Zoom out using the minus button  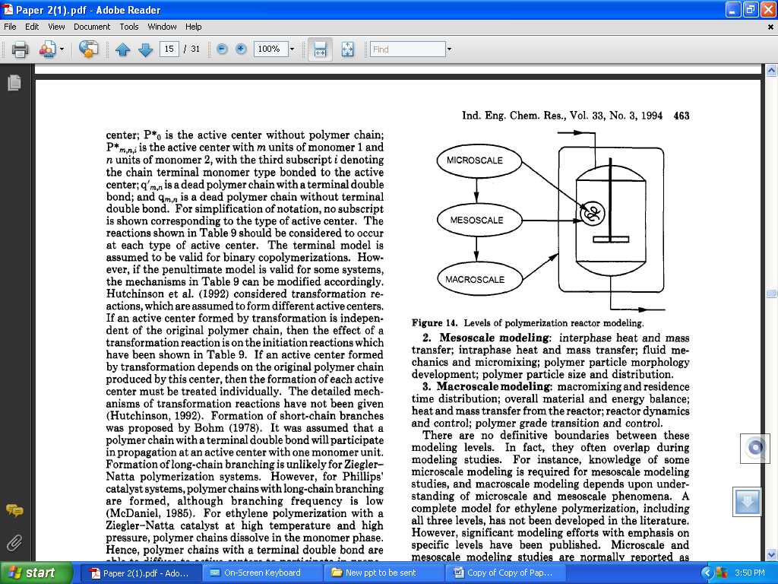(222, 49)
